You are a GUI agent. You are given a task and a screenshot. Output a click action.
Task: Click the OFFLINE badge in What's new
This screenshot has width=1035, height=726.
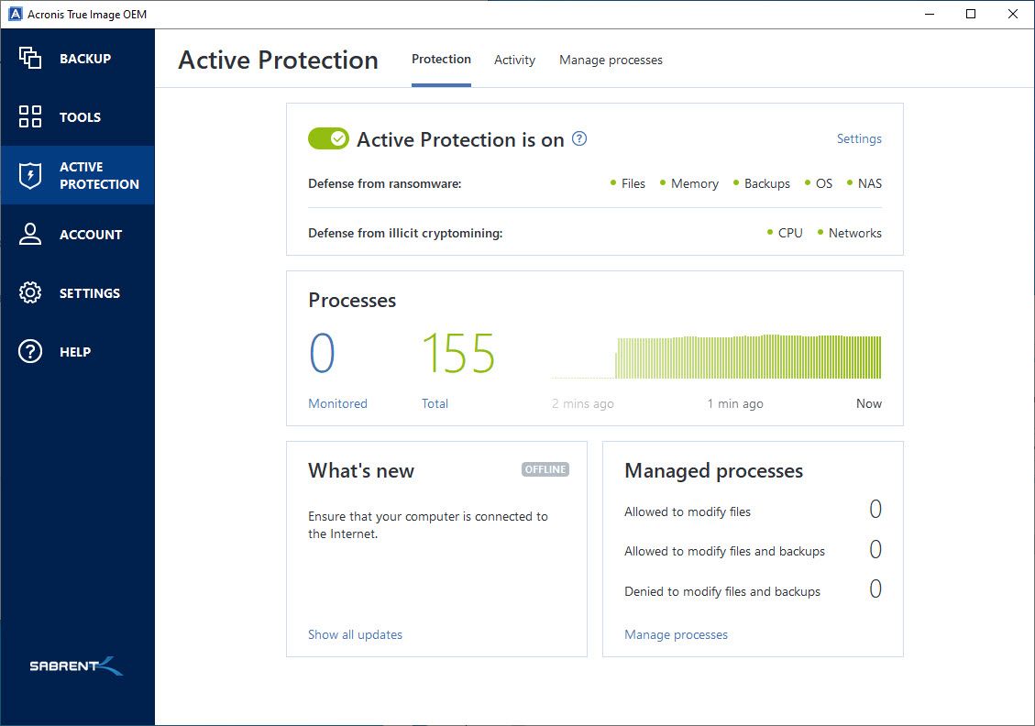[x=545, y=469]
